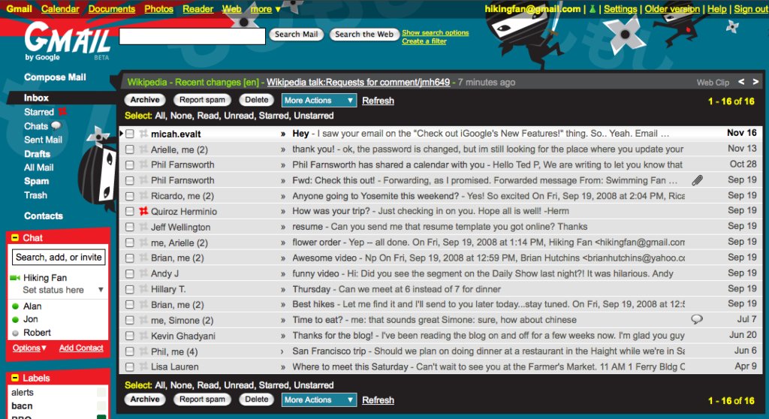Click the red star icon beside Starred
The width and height of the screenshot is (769, 419).
click(x=62, y=112)
